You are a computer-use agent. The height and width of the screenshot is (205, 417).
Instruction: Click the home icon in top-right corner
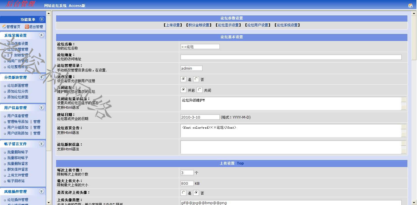410,5
